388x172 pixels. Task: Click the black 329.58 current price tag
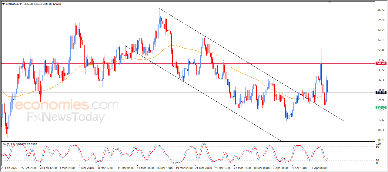(381, 93)
